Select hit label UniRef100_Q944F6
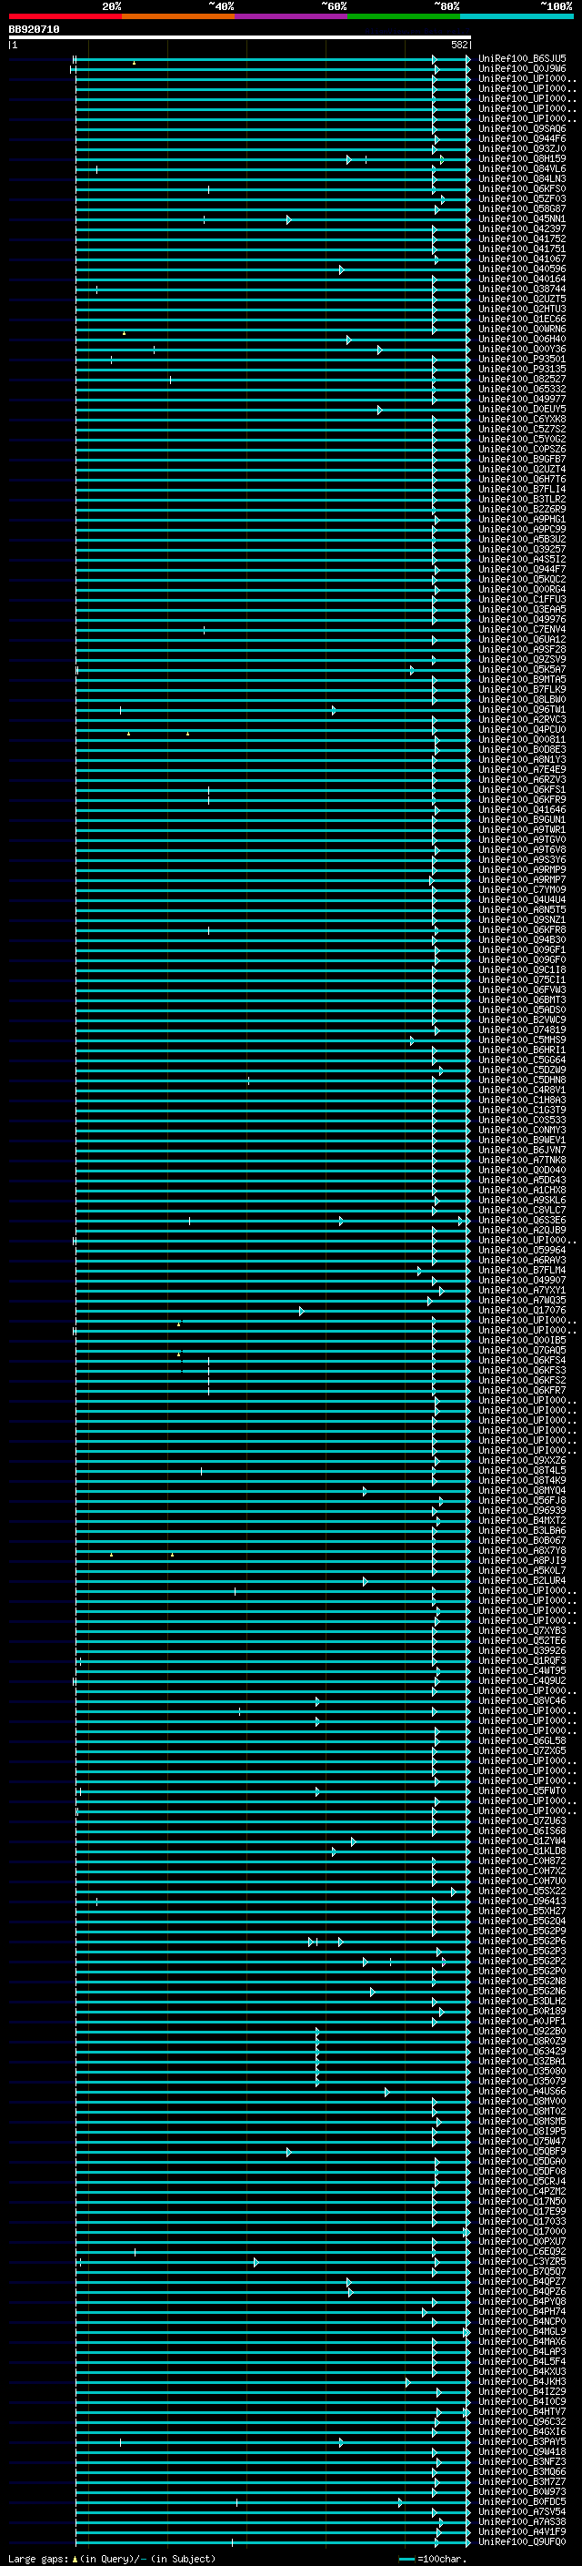 pyautogui.click(x=522, y=138)
